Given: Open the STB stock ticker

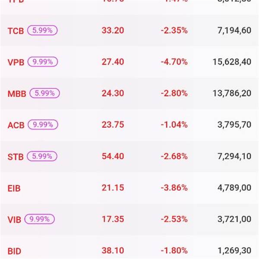Looking at the screenshot, I should pos(16,157).
